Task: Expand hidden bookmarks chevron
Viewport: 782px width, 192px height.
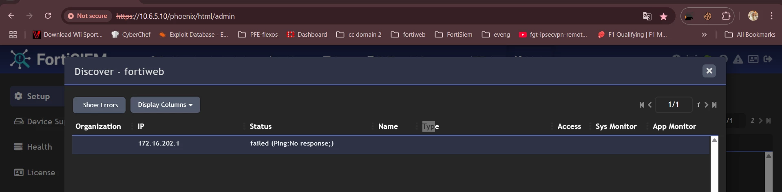Action: tap(704, 35)
